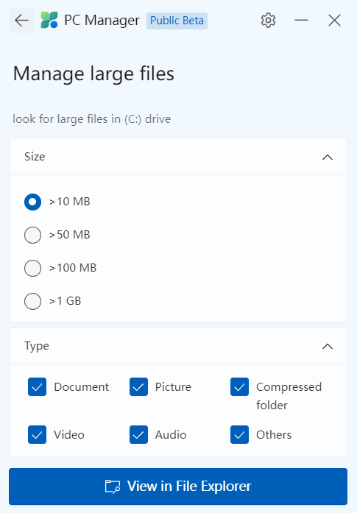Click the Size section header
Viewport: 357px width, 513px height.
(178, 157)
